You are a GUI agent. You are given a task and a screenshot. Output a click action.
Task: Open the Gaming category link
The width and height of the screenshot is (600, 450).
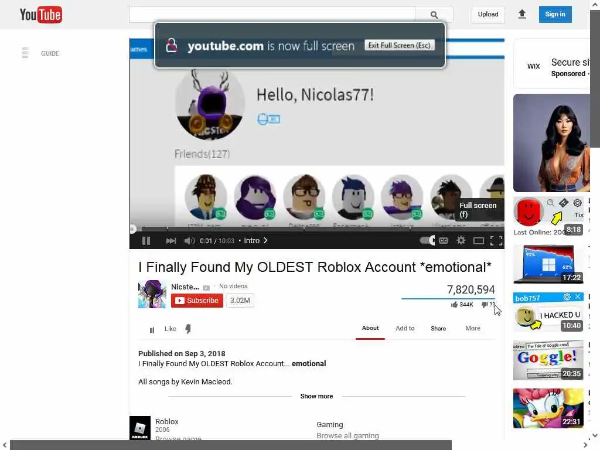pyautogui.click(x=330, y=425)
